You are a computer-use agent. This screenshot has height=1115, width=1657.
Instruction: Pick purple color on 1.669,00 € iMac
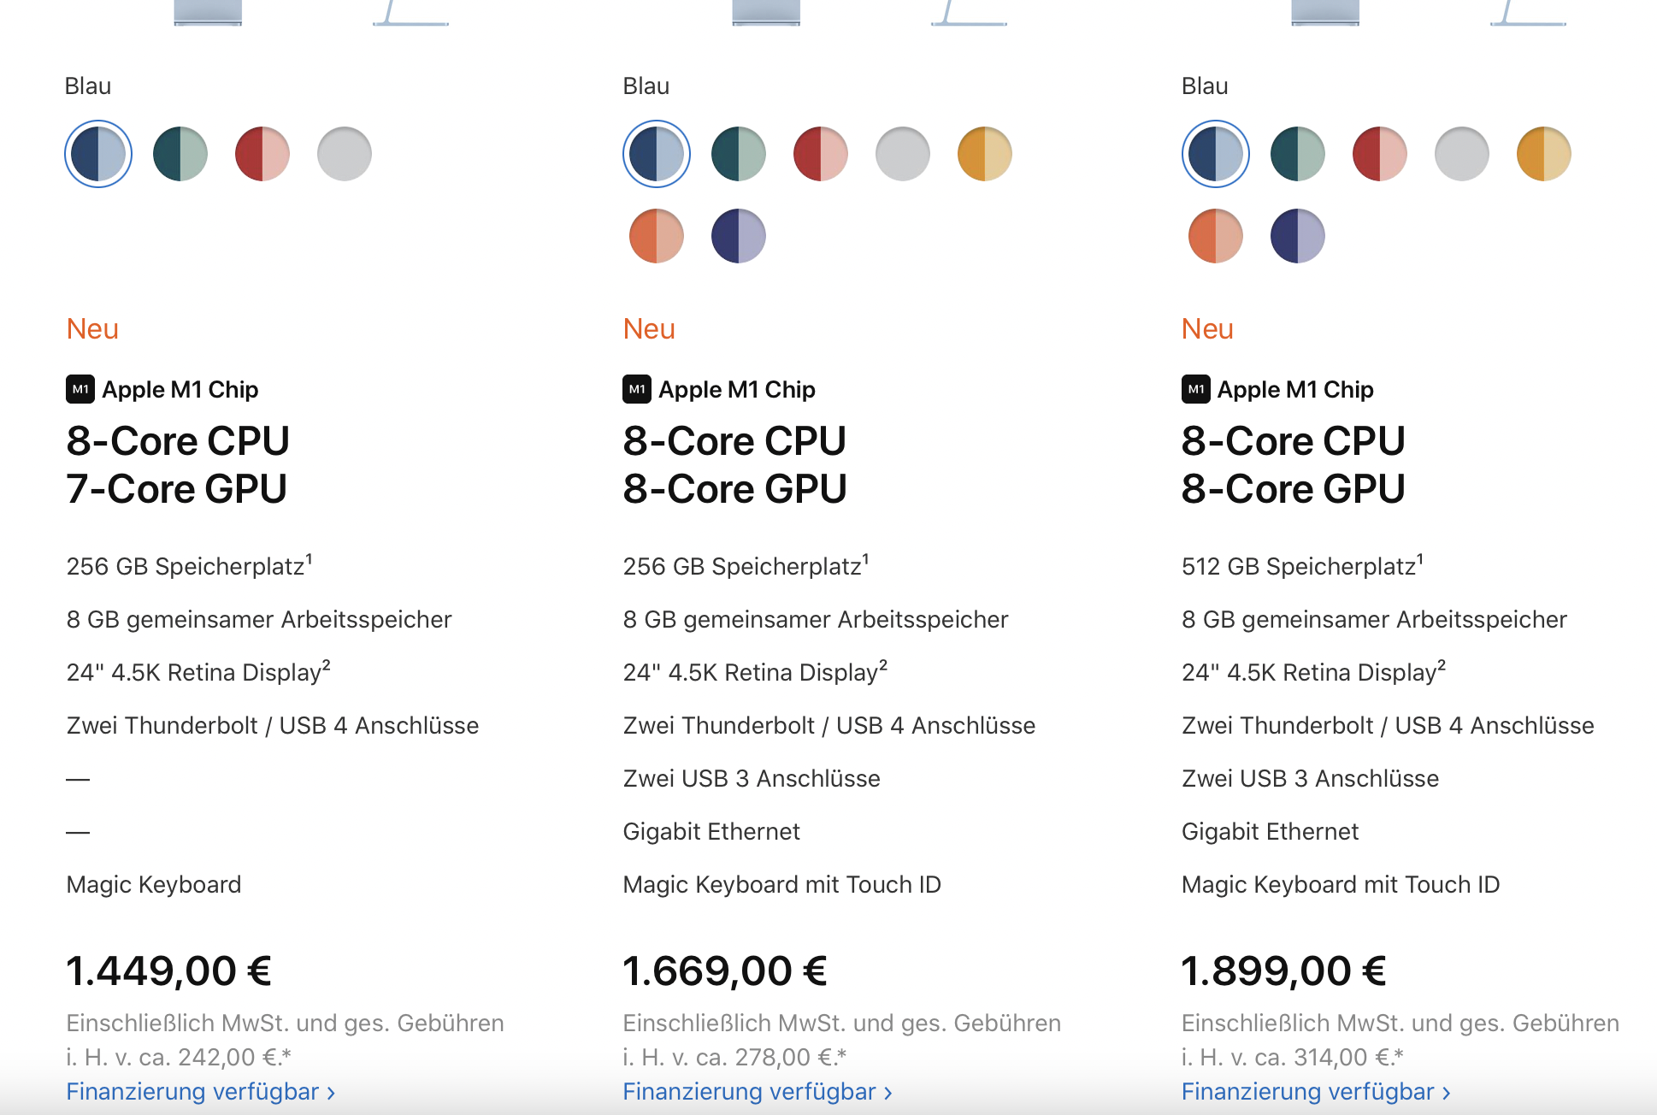coord(739,236)
